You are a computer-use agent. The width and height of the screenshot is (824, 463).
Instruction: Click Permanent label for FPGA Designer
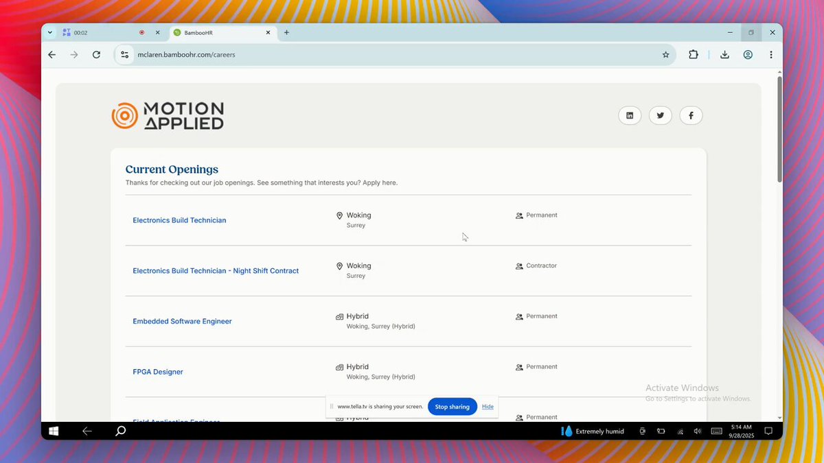click(541, 367)
